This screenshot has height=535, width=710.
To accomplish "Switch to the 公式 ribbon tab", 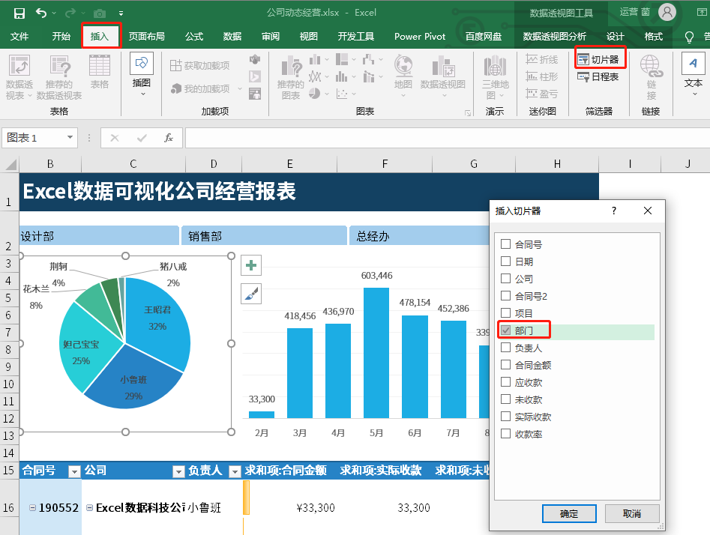I will pyautogui.click(x=194, y=36).
